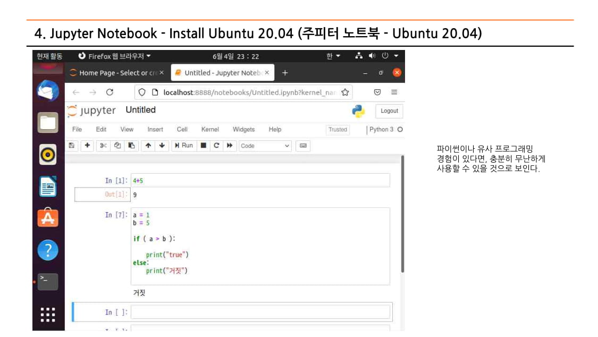The width and height of the screenshot is (598, 337).
Task: Click the volume speaker icon in top bar
Action: [372, 56]
